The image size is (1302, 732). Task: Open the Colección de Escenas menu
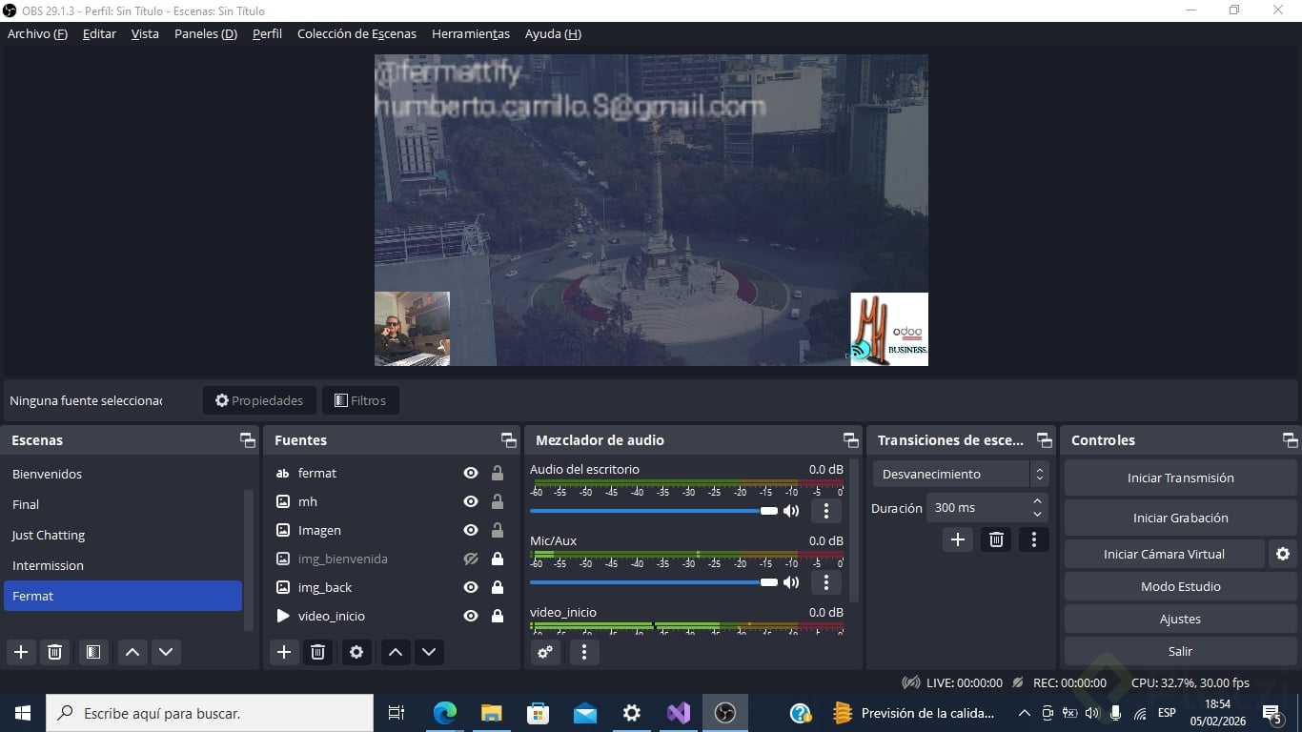click(x=356, y=33)
